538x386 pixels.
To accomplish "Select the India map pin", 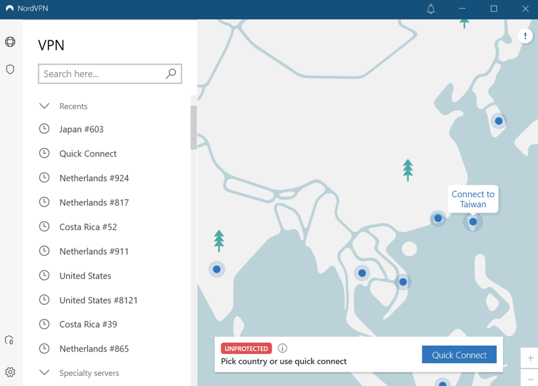I will 217,270.
